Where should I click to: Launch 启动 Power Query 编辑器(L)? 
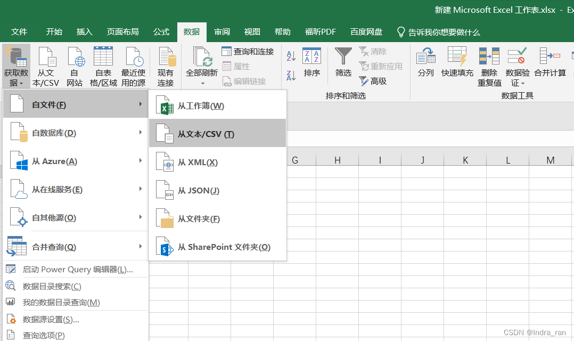[76, 270]
